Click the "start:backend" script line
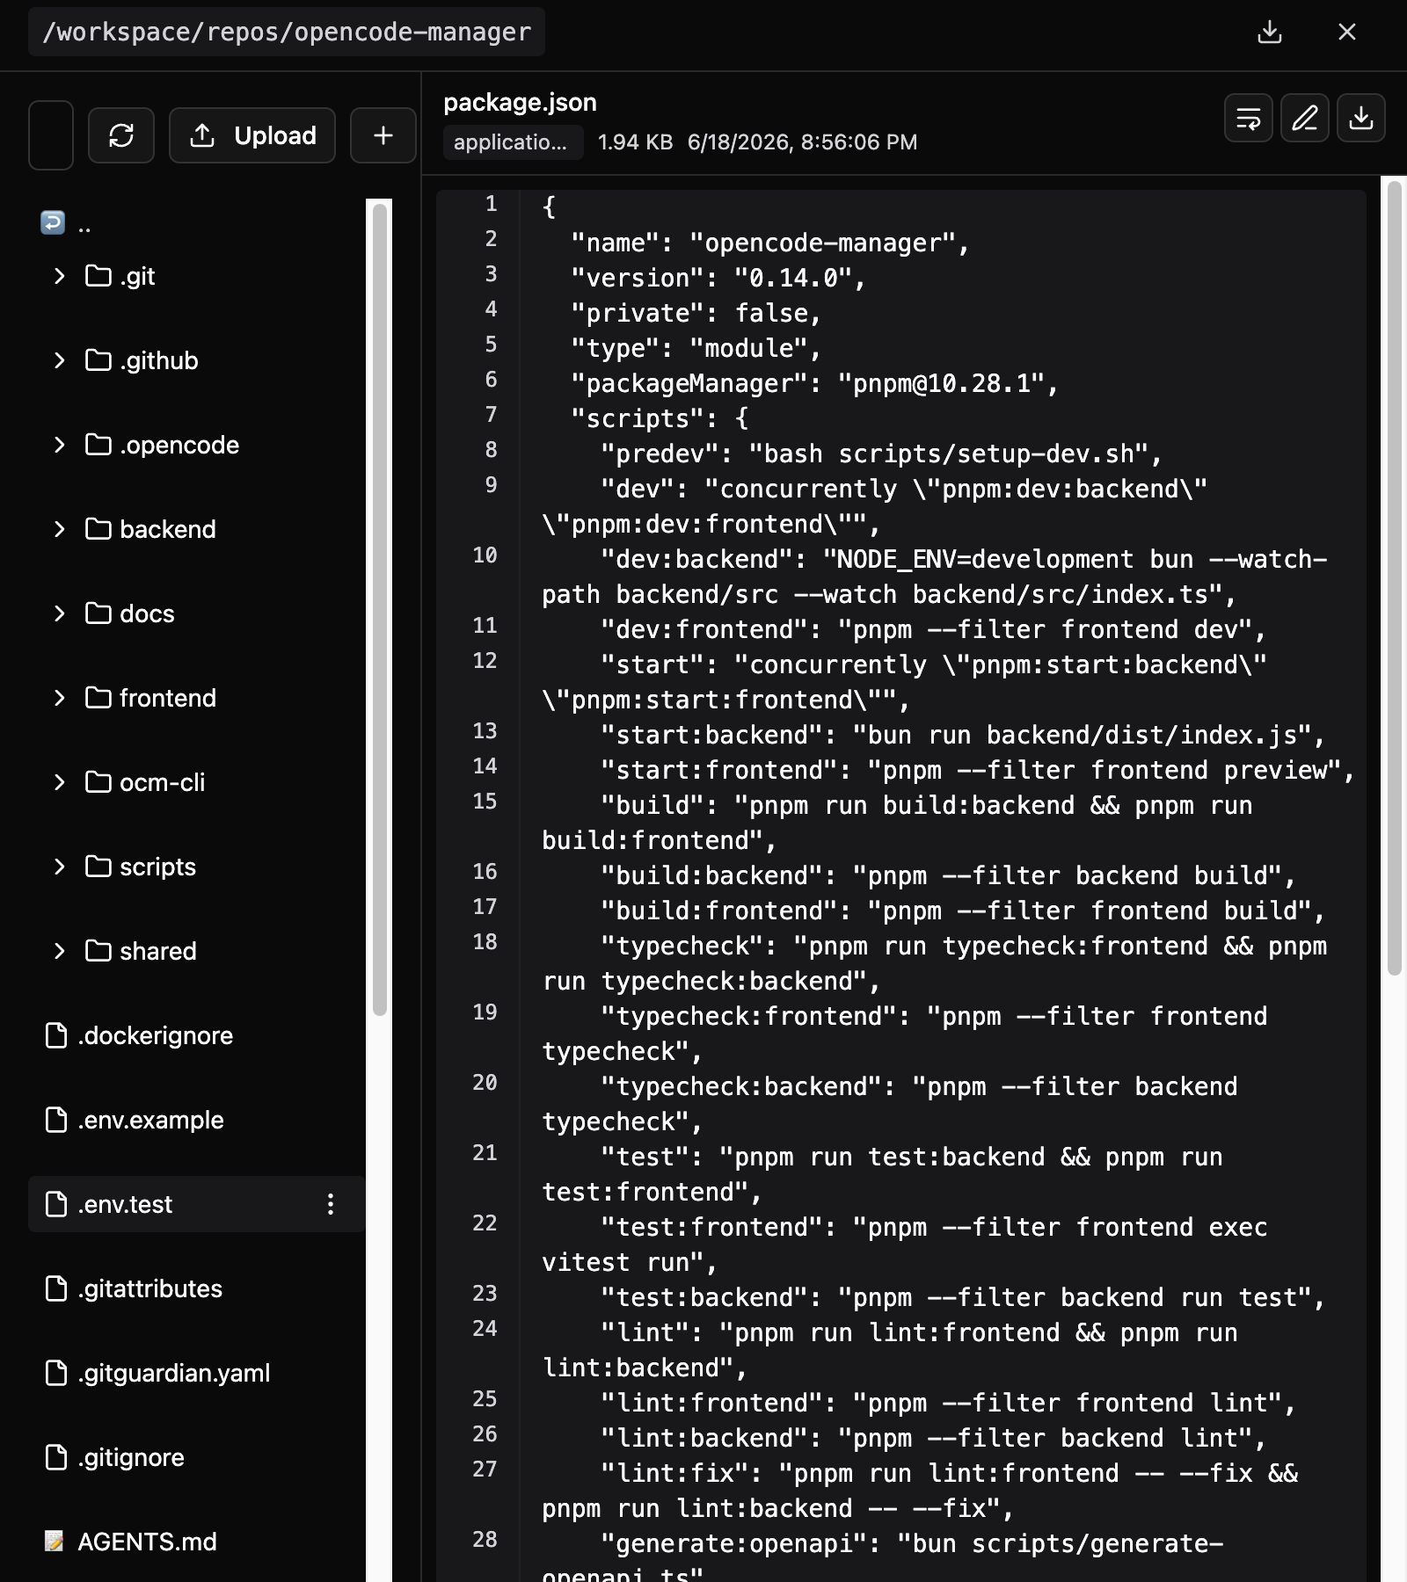Screen dimensions: 1407x1582 (963, 735)
